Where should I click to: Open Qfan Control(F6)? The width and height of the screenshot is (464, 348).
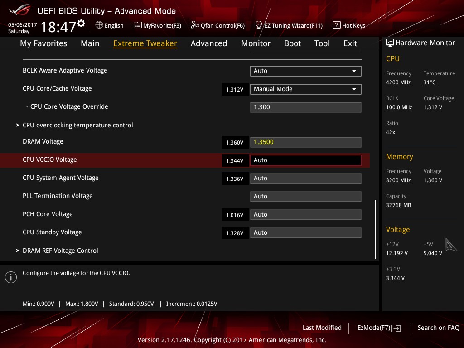[218, 25]
